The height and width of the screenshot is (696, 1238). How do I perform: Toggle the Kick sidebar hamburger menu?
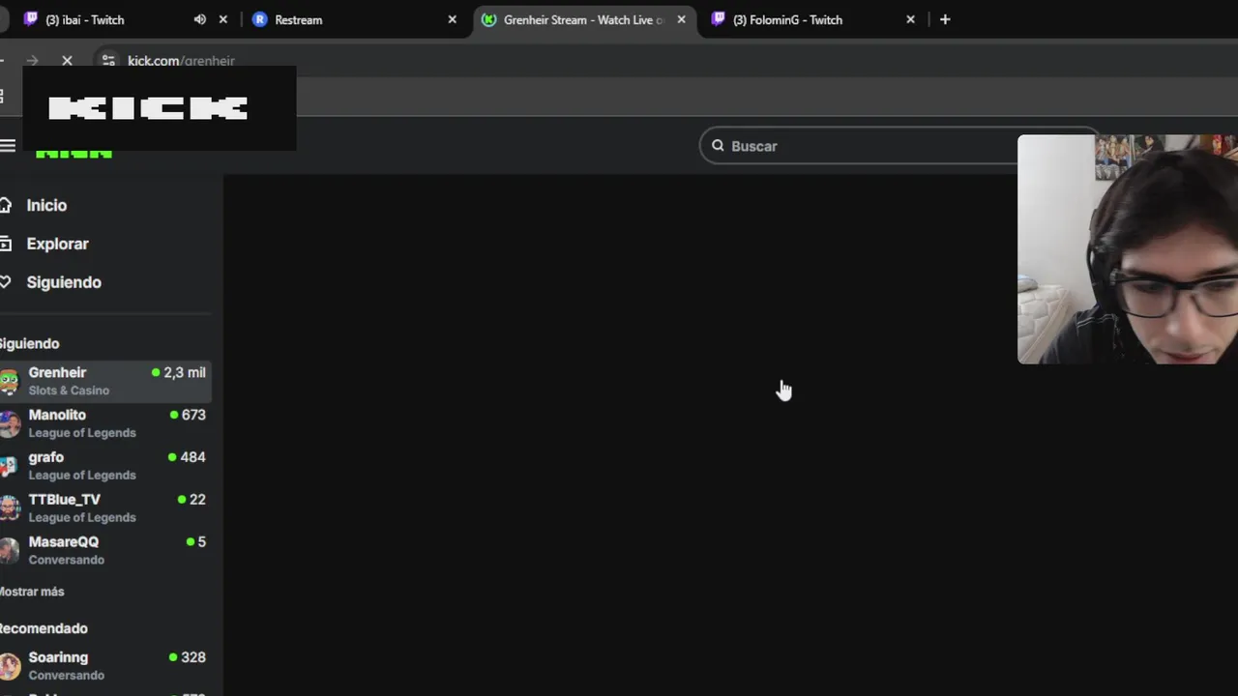[x=8, y=146]
